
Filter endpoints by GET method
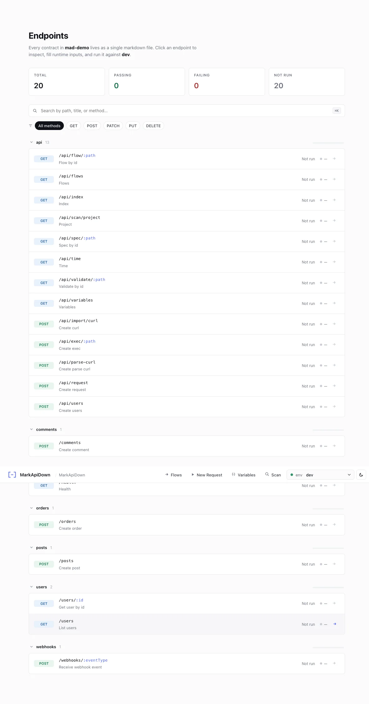(x=73, y=126)
